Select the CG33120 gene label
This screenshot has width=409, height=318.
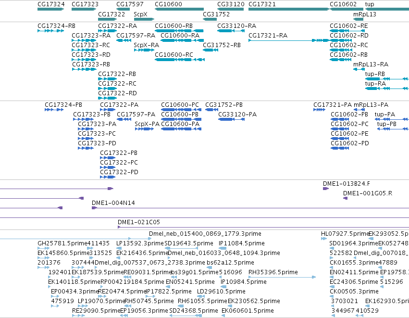[231, 4]
